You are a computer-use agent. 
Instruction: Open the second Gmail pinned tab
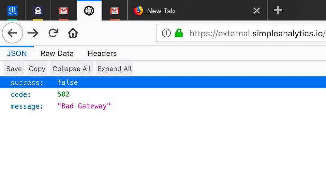tap(114, 11)
